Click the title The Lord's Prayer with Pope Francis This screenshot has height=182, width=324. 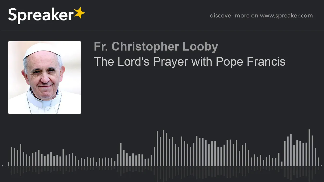190,62
